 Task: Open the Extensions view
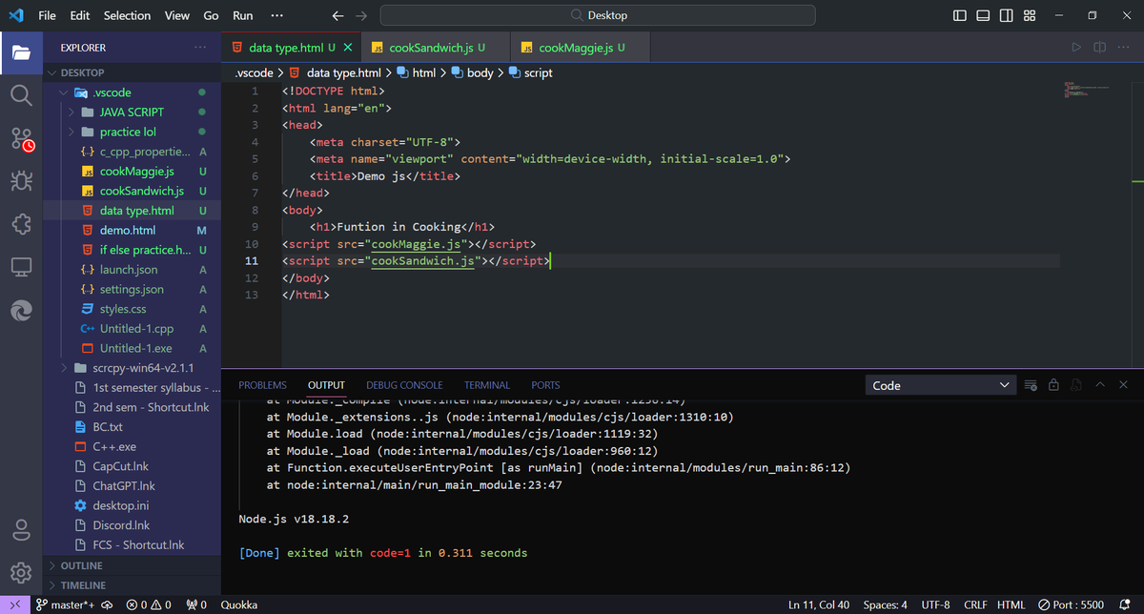[x=21, y=225]
